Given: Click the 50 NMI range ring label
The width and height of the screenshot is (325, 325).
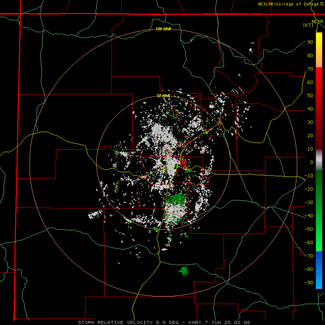Looking at the screenshot, I should 163,96.
